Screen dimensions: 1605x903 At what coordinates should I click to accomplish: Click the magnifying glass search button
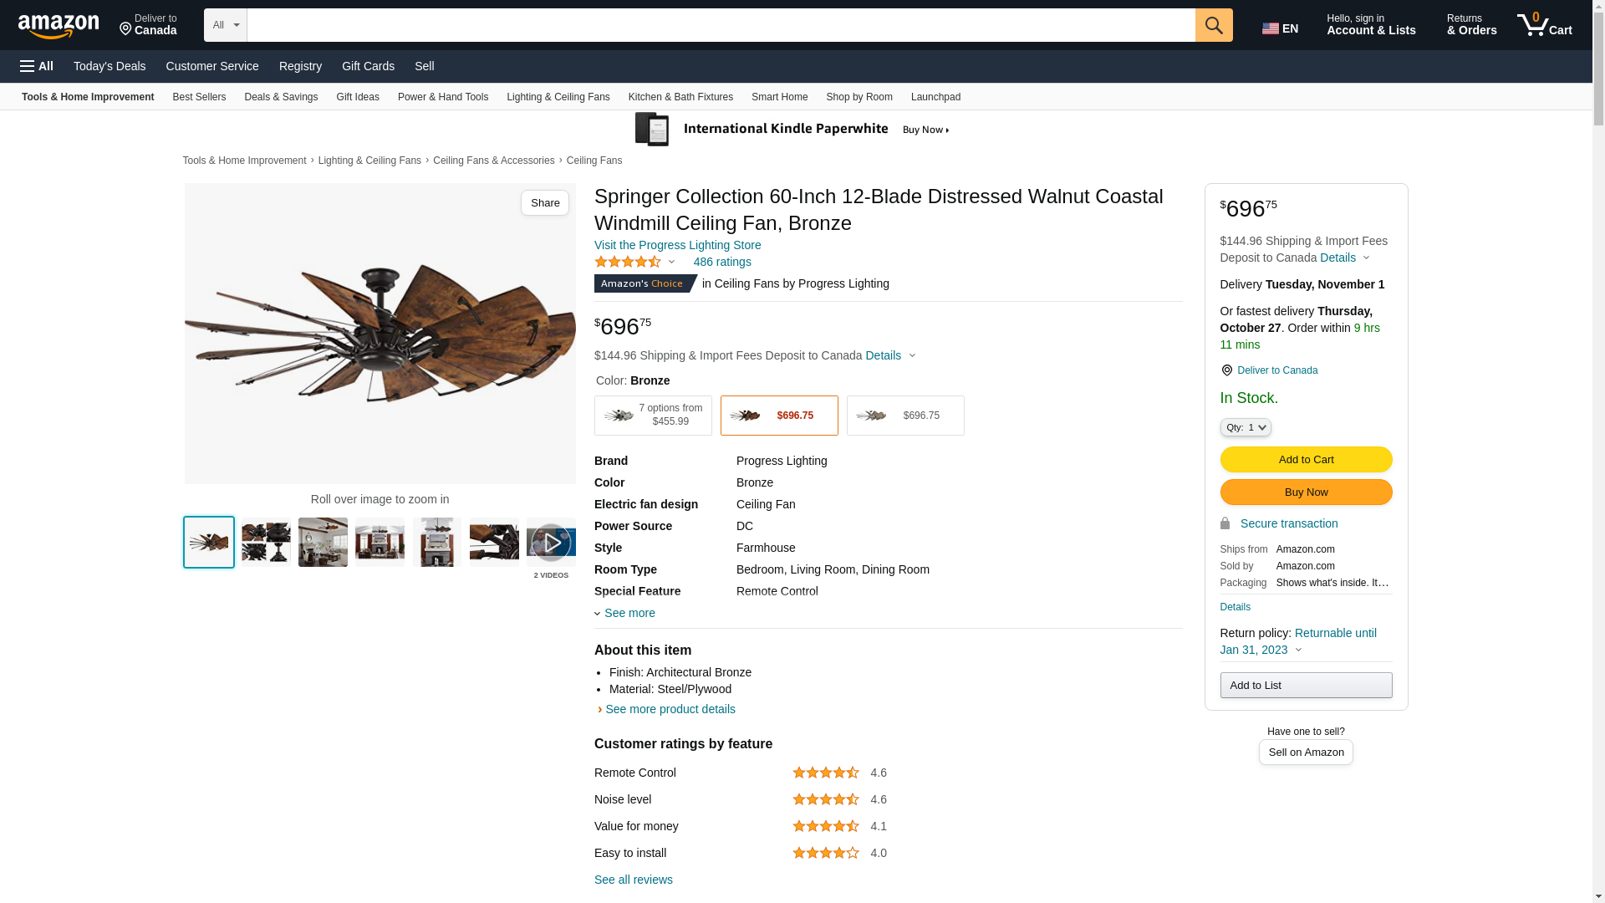(x=1214, y=25)
